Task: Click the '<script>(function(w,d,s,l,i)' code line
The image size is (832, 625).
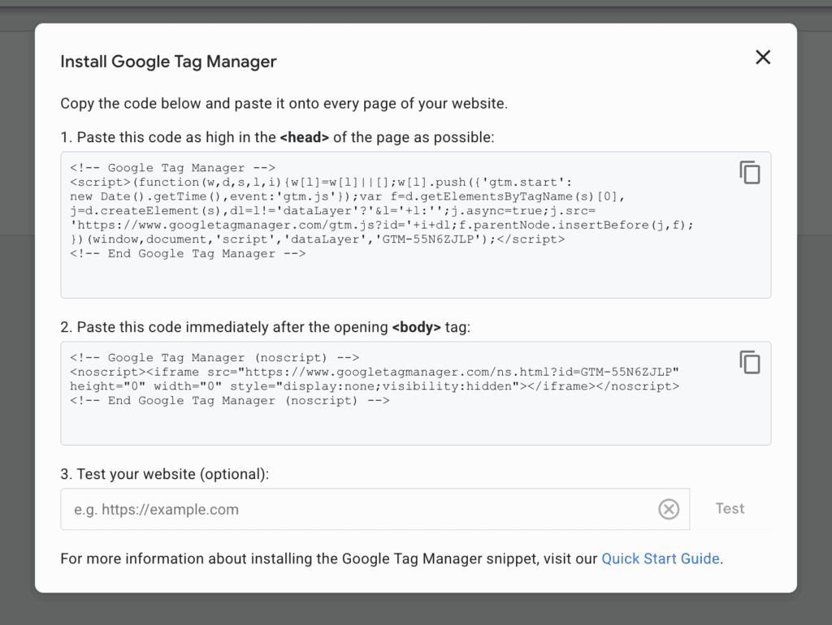Action: pyautogui.click(x=321, y=182)
